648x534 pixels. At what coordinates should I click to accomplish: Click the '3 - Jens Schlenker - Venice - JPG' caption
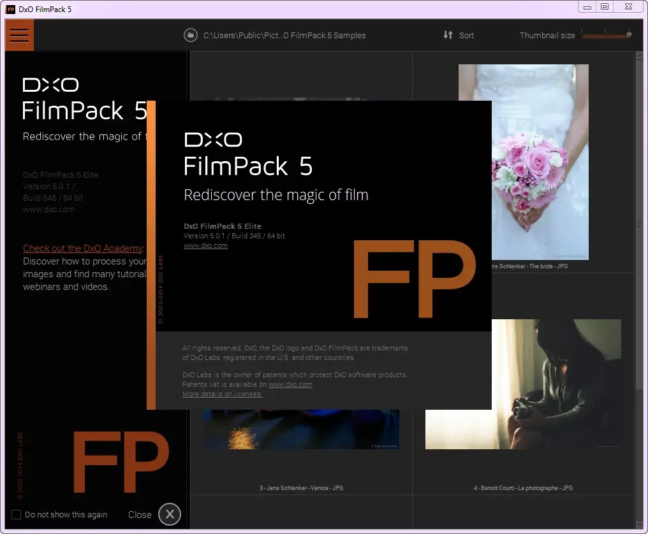[x=301, y=487]
